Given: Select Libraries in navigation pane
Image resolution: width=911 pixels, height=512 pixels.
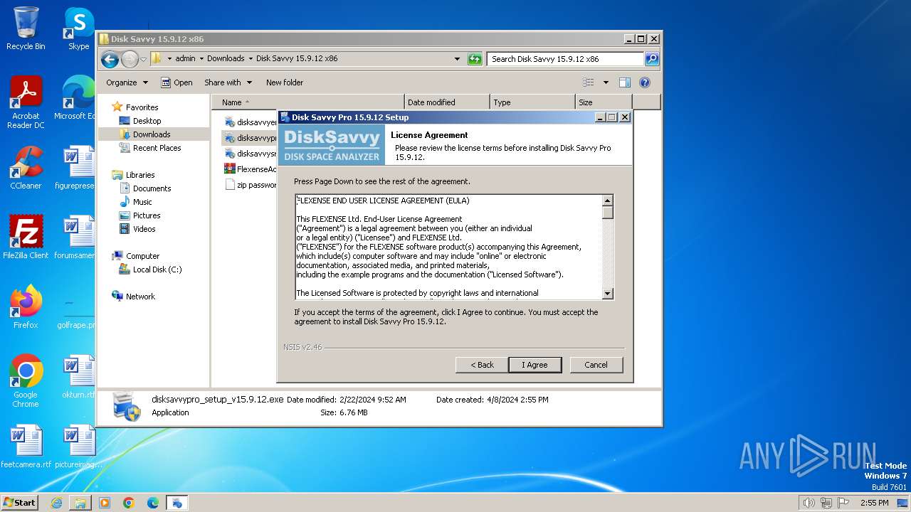Looking at the screenshot, I should [x=140, y=175].
